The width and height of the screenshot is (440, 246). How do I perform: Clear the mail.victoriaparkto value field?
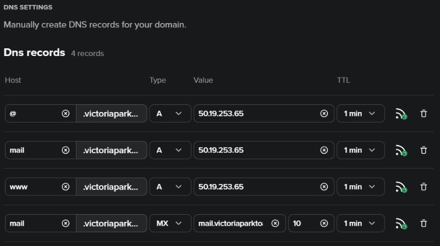[x=275, y=223]
